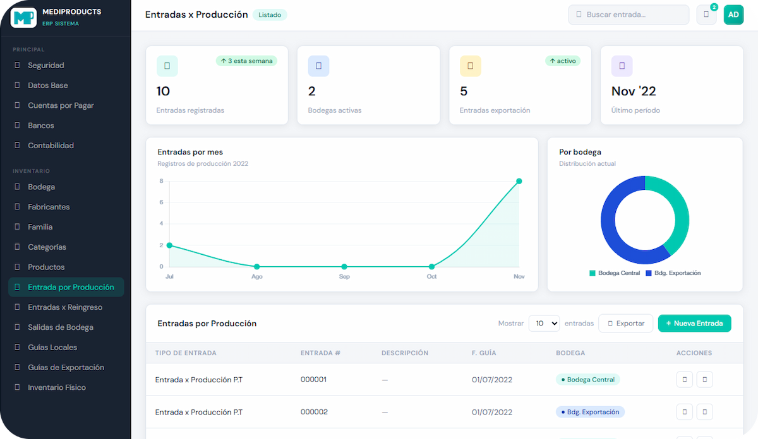
Task: Click the icon beside Contabilidad
Action: [x=17, y=145]
